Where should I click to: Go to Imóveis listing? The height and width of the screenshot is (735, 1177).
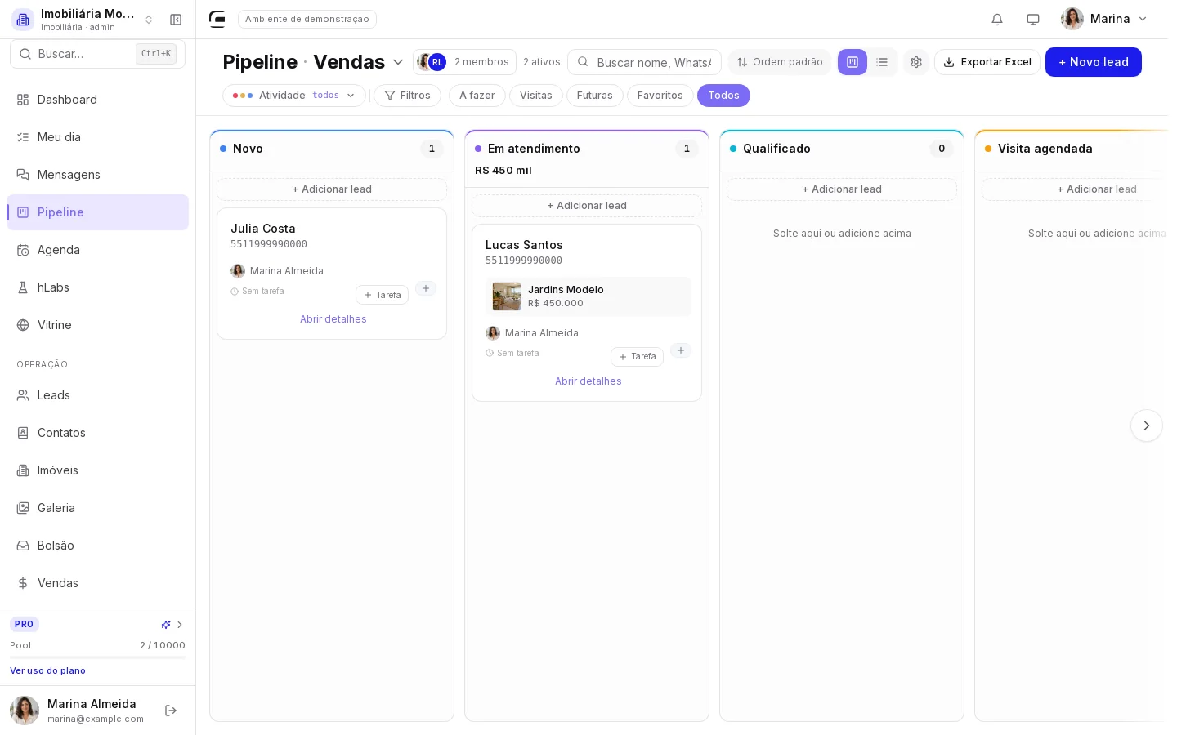click(98, 470)
